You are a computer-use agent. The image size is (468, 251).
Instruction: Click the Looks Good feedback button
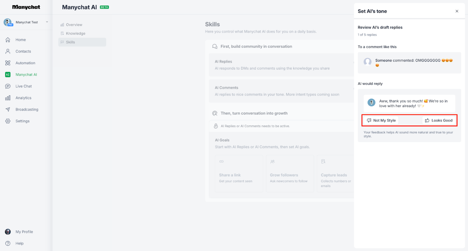439,120
